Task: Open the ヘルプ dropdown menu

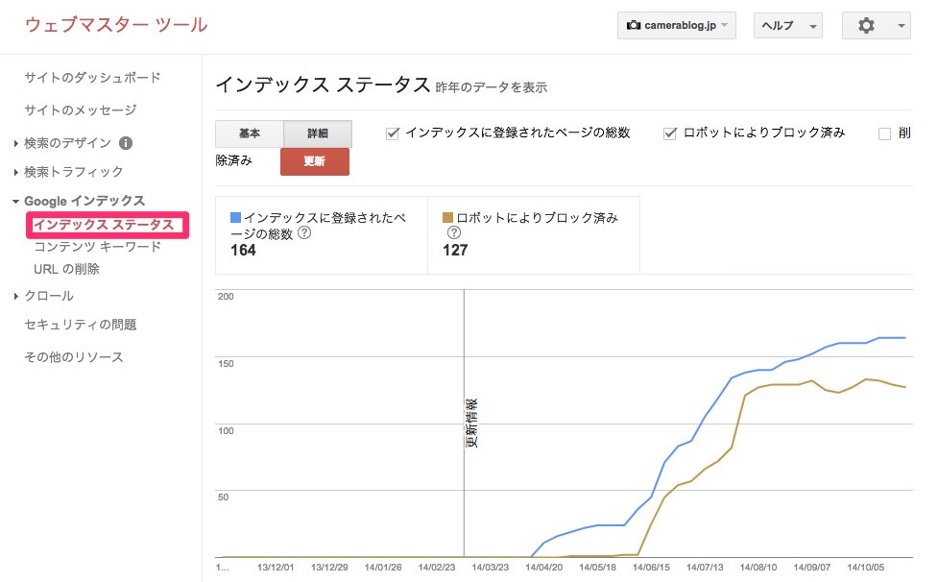Action: [788, 26]
